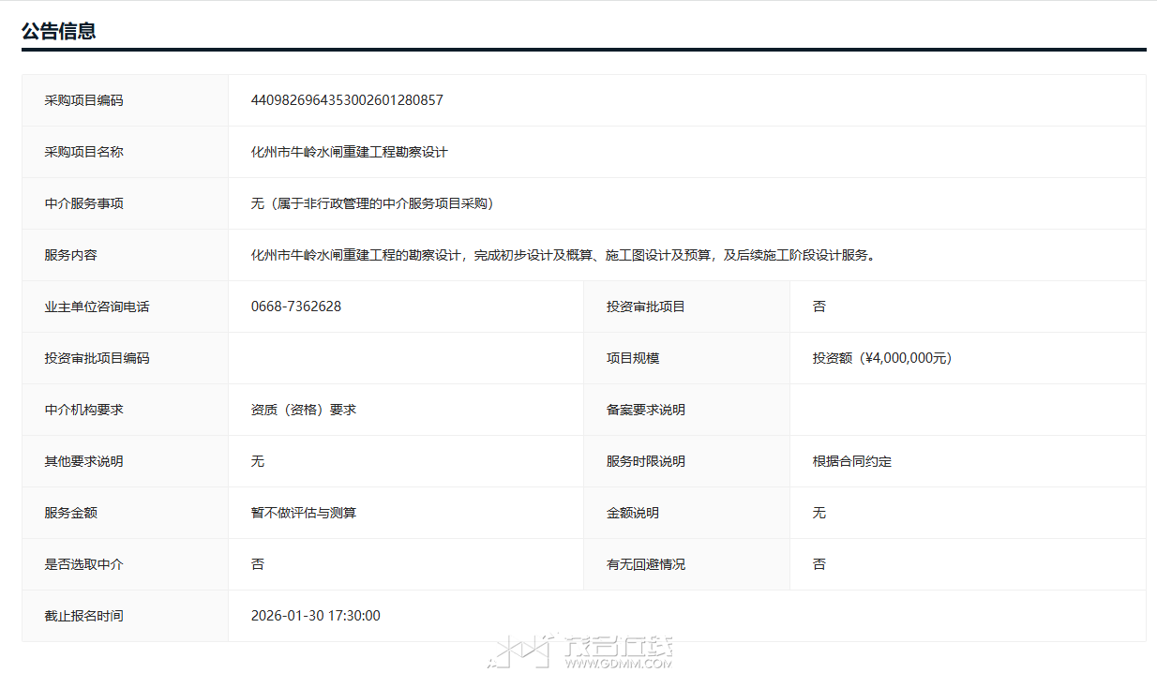1157x673 pixels.
Task: Click 根据合同约定 service time value
Action: (x=851, y=461)
